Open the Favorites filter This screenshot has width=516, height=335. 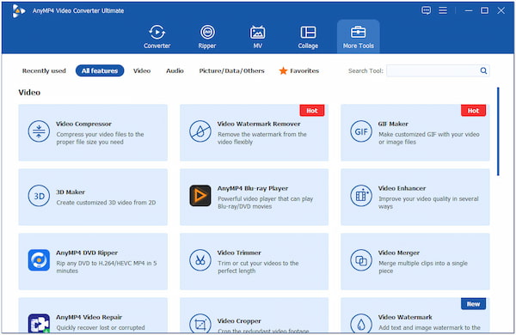coord(299,70)
